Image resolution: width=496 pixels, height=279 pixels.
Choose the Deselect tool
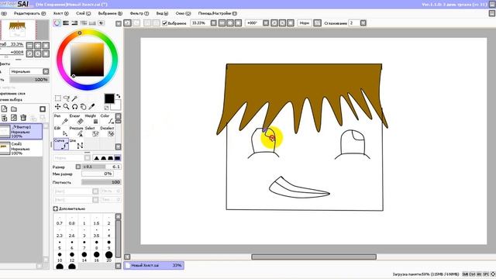[107, 132]
